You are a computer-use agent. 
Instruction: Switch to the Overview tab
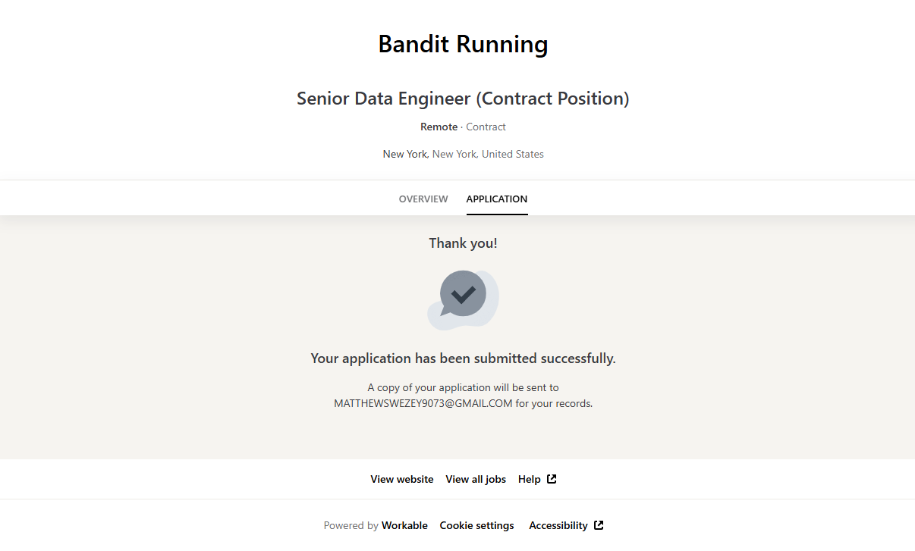(x=423, y=199)
